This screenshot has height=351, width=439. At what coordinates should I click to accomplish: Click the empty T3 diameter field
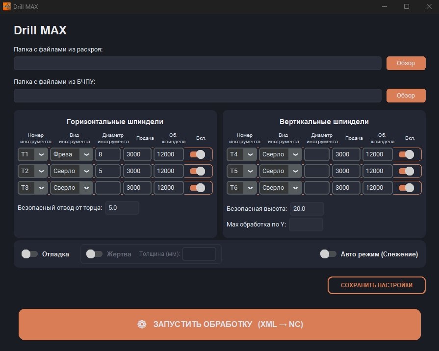[x=108, y=188]
